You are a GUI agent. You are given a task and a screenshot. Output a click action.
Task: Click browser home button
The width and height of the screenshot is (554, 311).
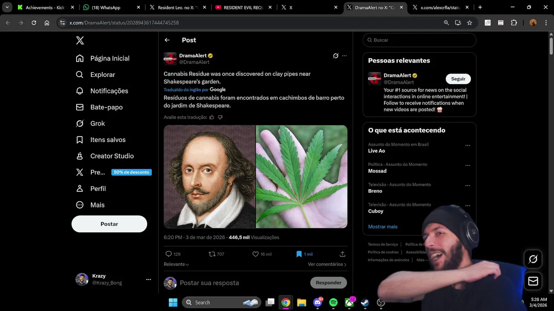tap(47, 22)
